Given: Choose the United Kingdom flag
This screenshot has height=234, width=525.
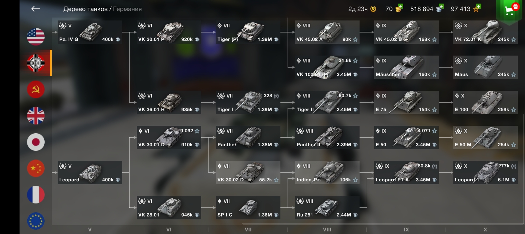Looking at the screenshot, I should tap(36, 116).
